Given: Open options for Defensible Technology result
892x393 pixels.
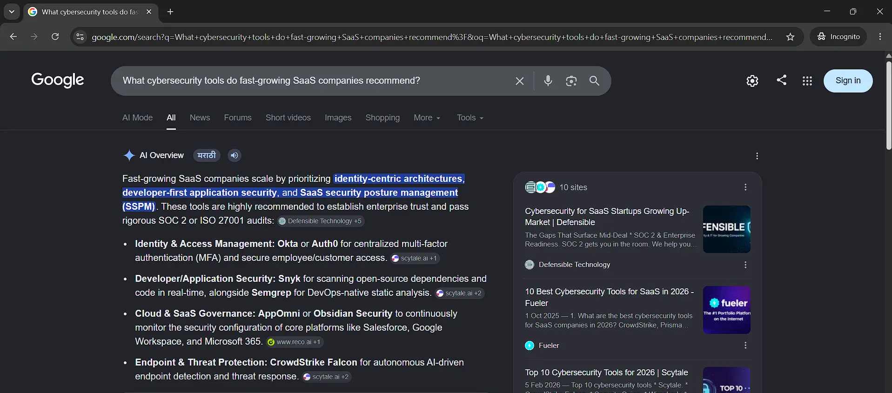Looking at the screenshot, I should 745,265.
